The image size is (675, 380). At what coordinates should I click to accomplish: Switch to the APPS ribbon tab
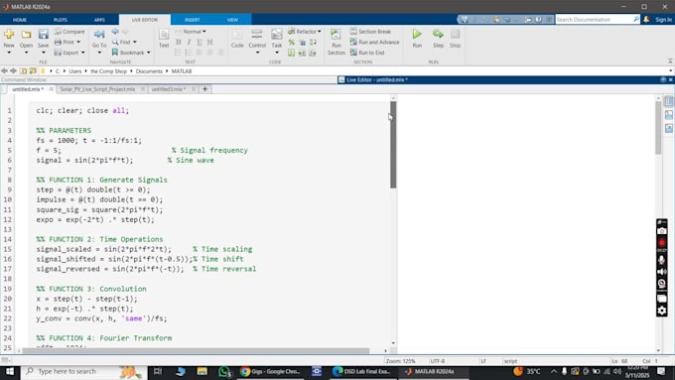tap(99, 20)
